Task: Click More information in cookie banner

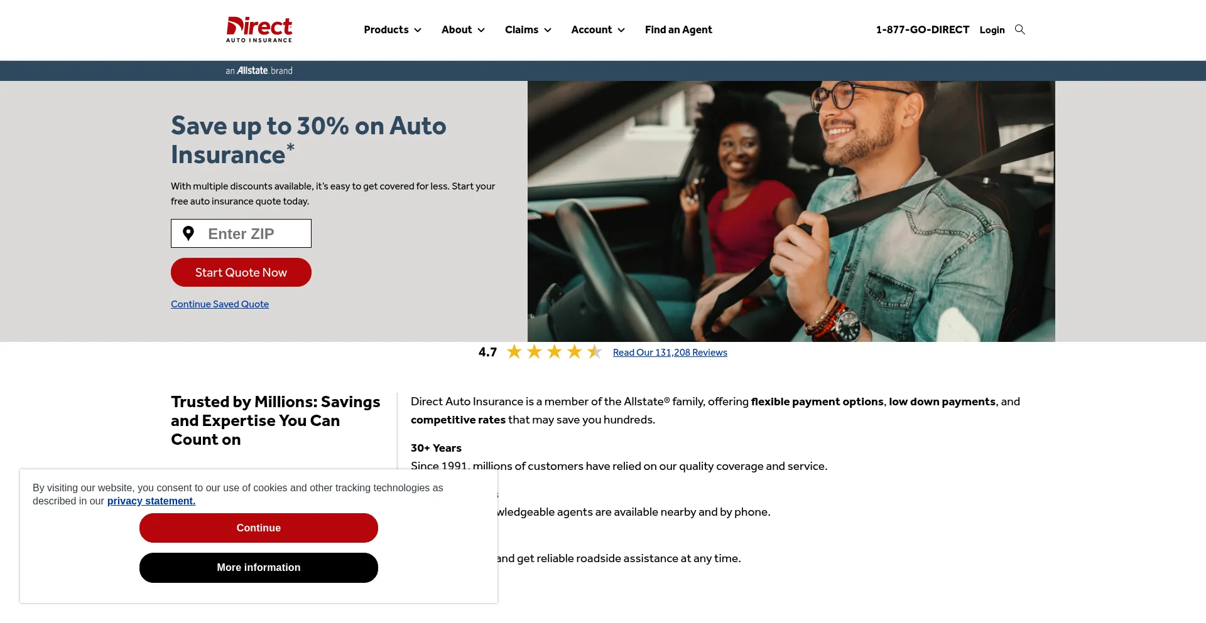Action: coord(259,568)
